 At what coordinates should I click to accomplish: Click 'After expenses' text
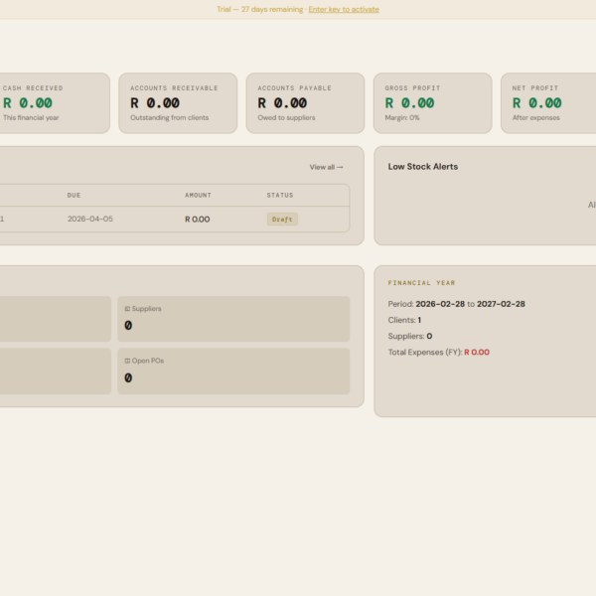[536, 118]
